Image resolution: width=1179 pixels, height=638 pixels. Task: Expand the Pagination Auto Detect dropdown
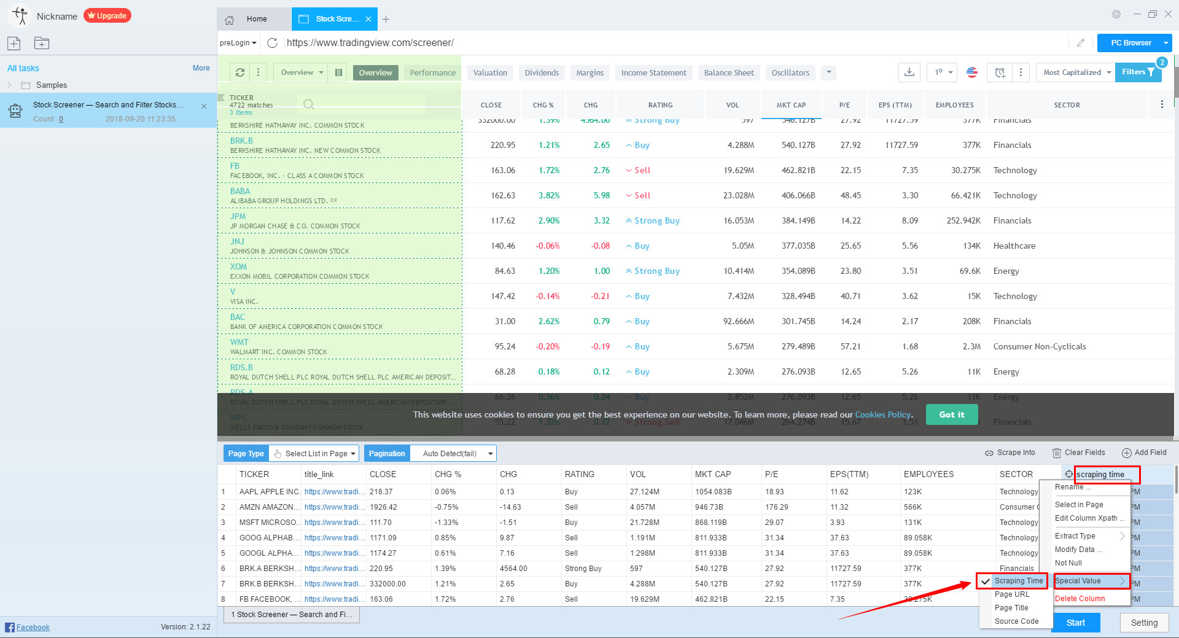tap(453, 453)
